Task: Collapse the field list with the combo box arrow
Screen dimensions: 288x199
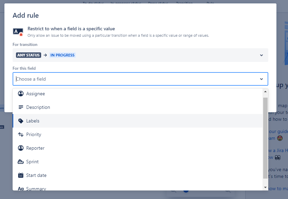Action: click(x=261, y=79)
